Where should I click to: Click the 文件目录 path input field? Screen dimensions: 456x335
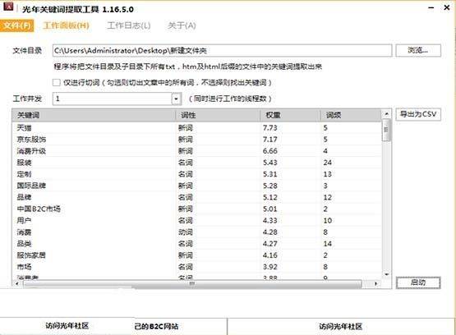(222, 51)
